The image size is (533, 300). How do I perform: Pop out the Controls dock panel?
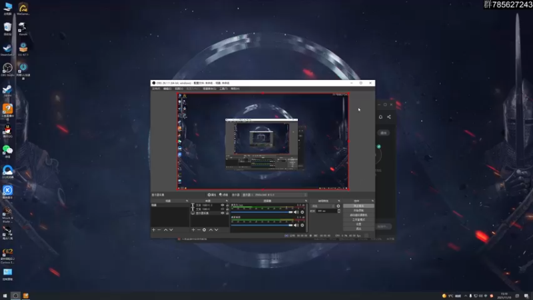pyautogui.click(x=372, y=201)
